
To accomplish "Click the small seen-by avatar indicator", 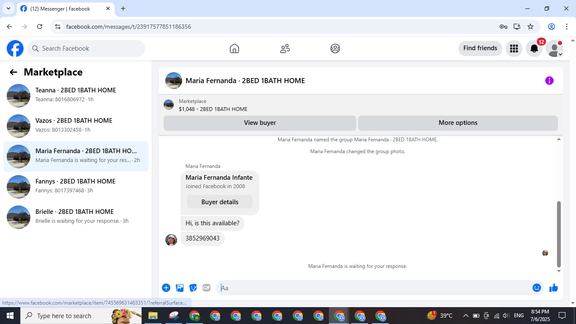I will pyautogui.click(x=545, y=253).
